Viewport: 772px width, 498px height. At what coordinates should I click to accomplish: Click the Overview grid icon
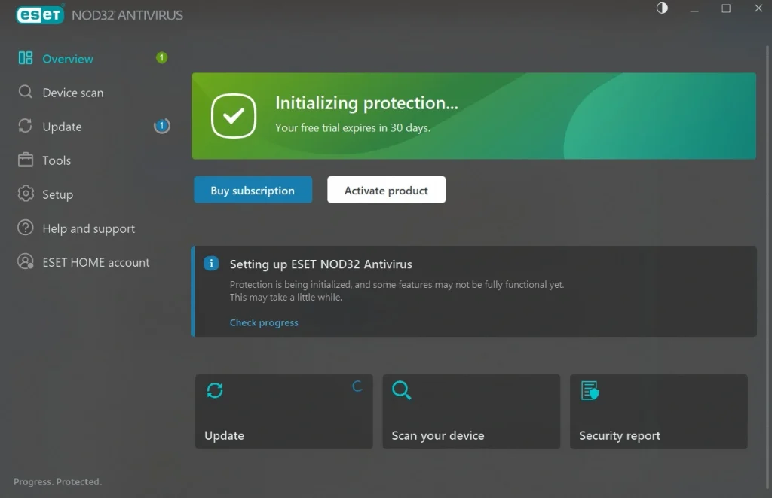25,58
